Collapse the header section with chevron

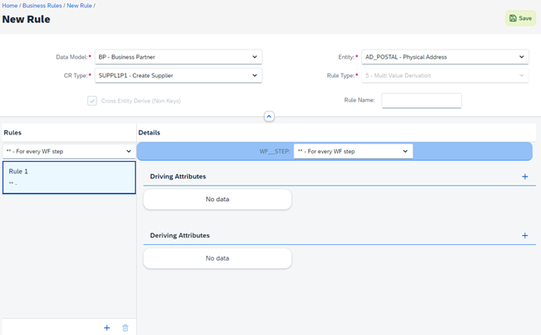269,116
